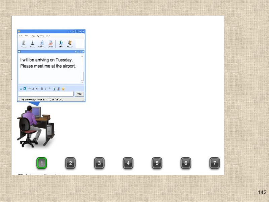Click the bold B formatting icon
Image resolution: width=269 pixels, height=202 pixels.
point(42,89)
